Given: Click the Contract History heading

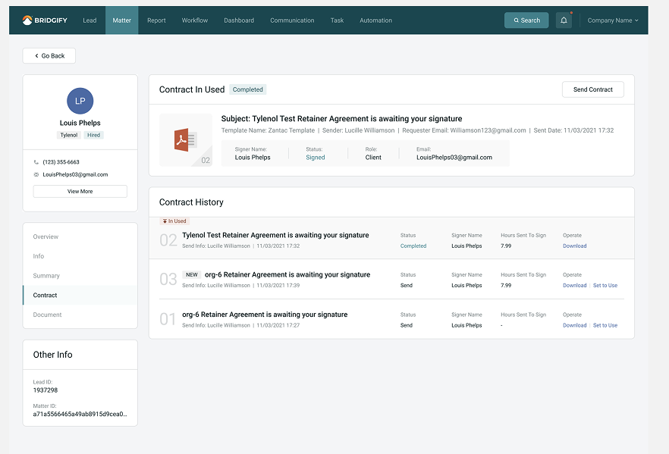Looking at the screenshot, I should (191, 202).
